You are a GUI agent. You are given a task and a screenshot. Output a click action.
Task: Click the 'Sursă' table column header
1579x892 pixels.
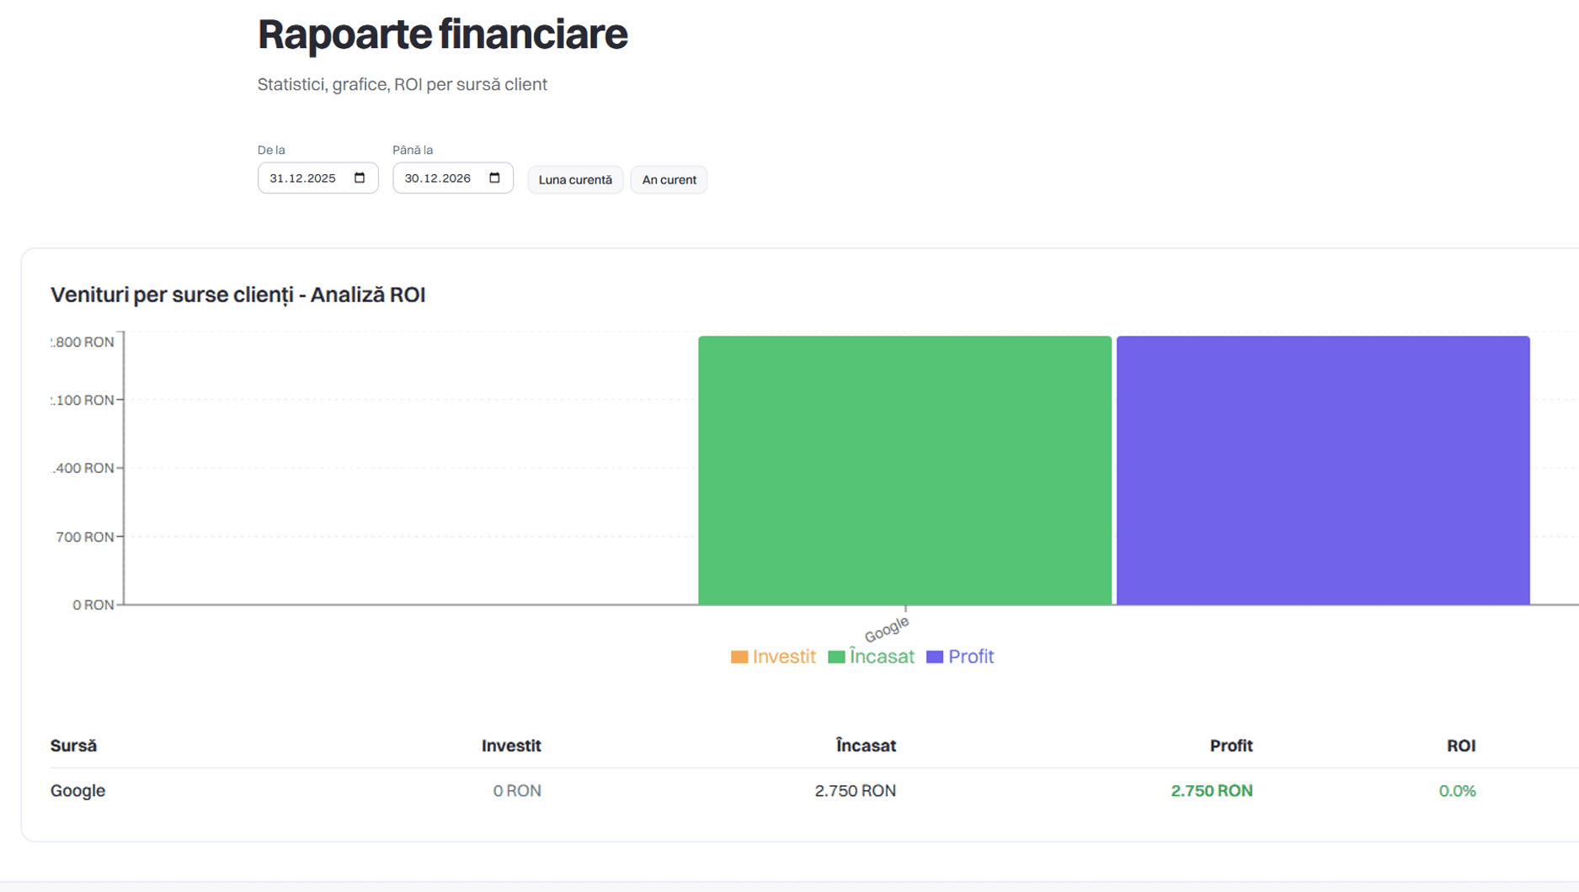[73, 746]
